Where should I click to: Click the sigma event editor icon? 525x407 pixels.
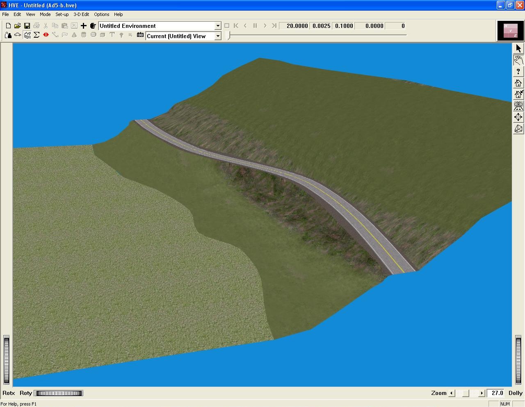(x=37, y=35)
